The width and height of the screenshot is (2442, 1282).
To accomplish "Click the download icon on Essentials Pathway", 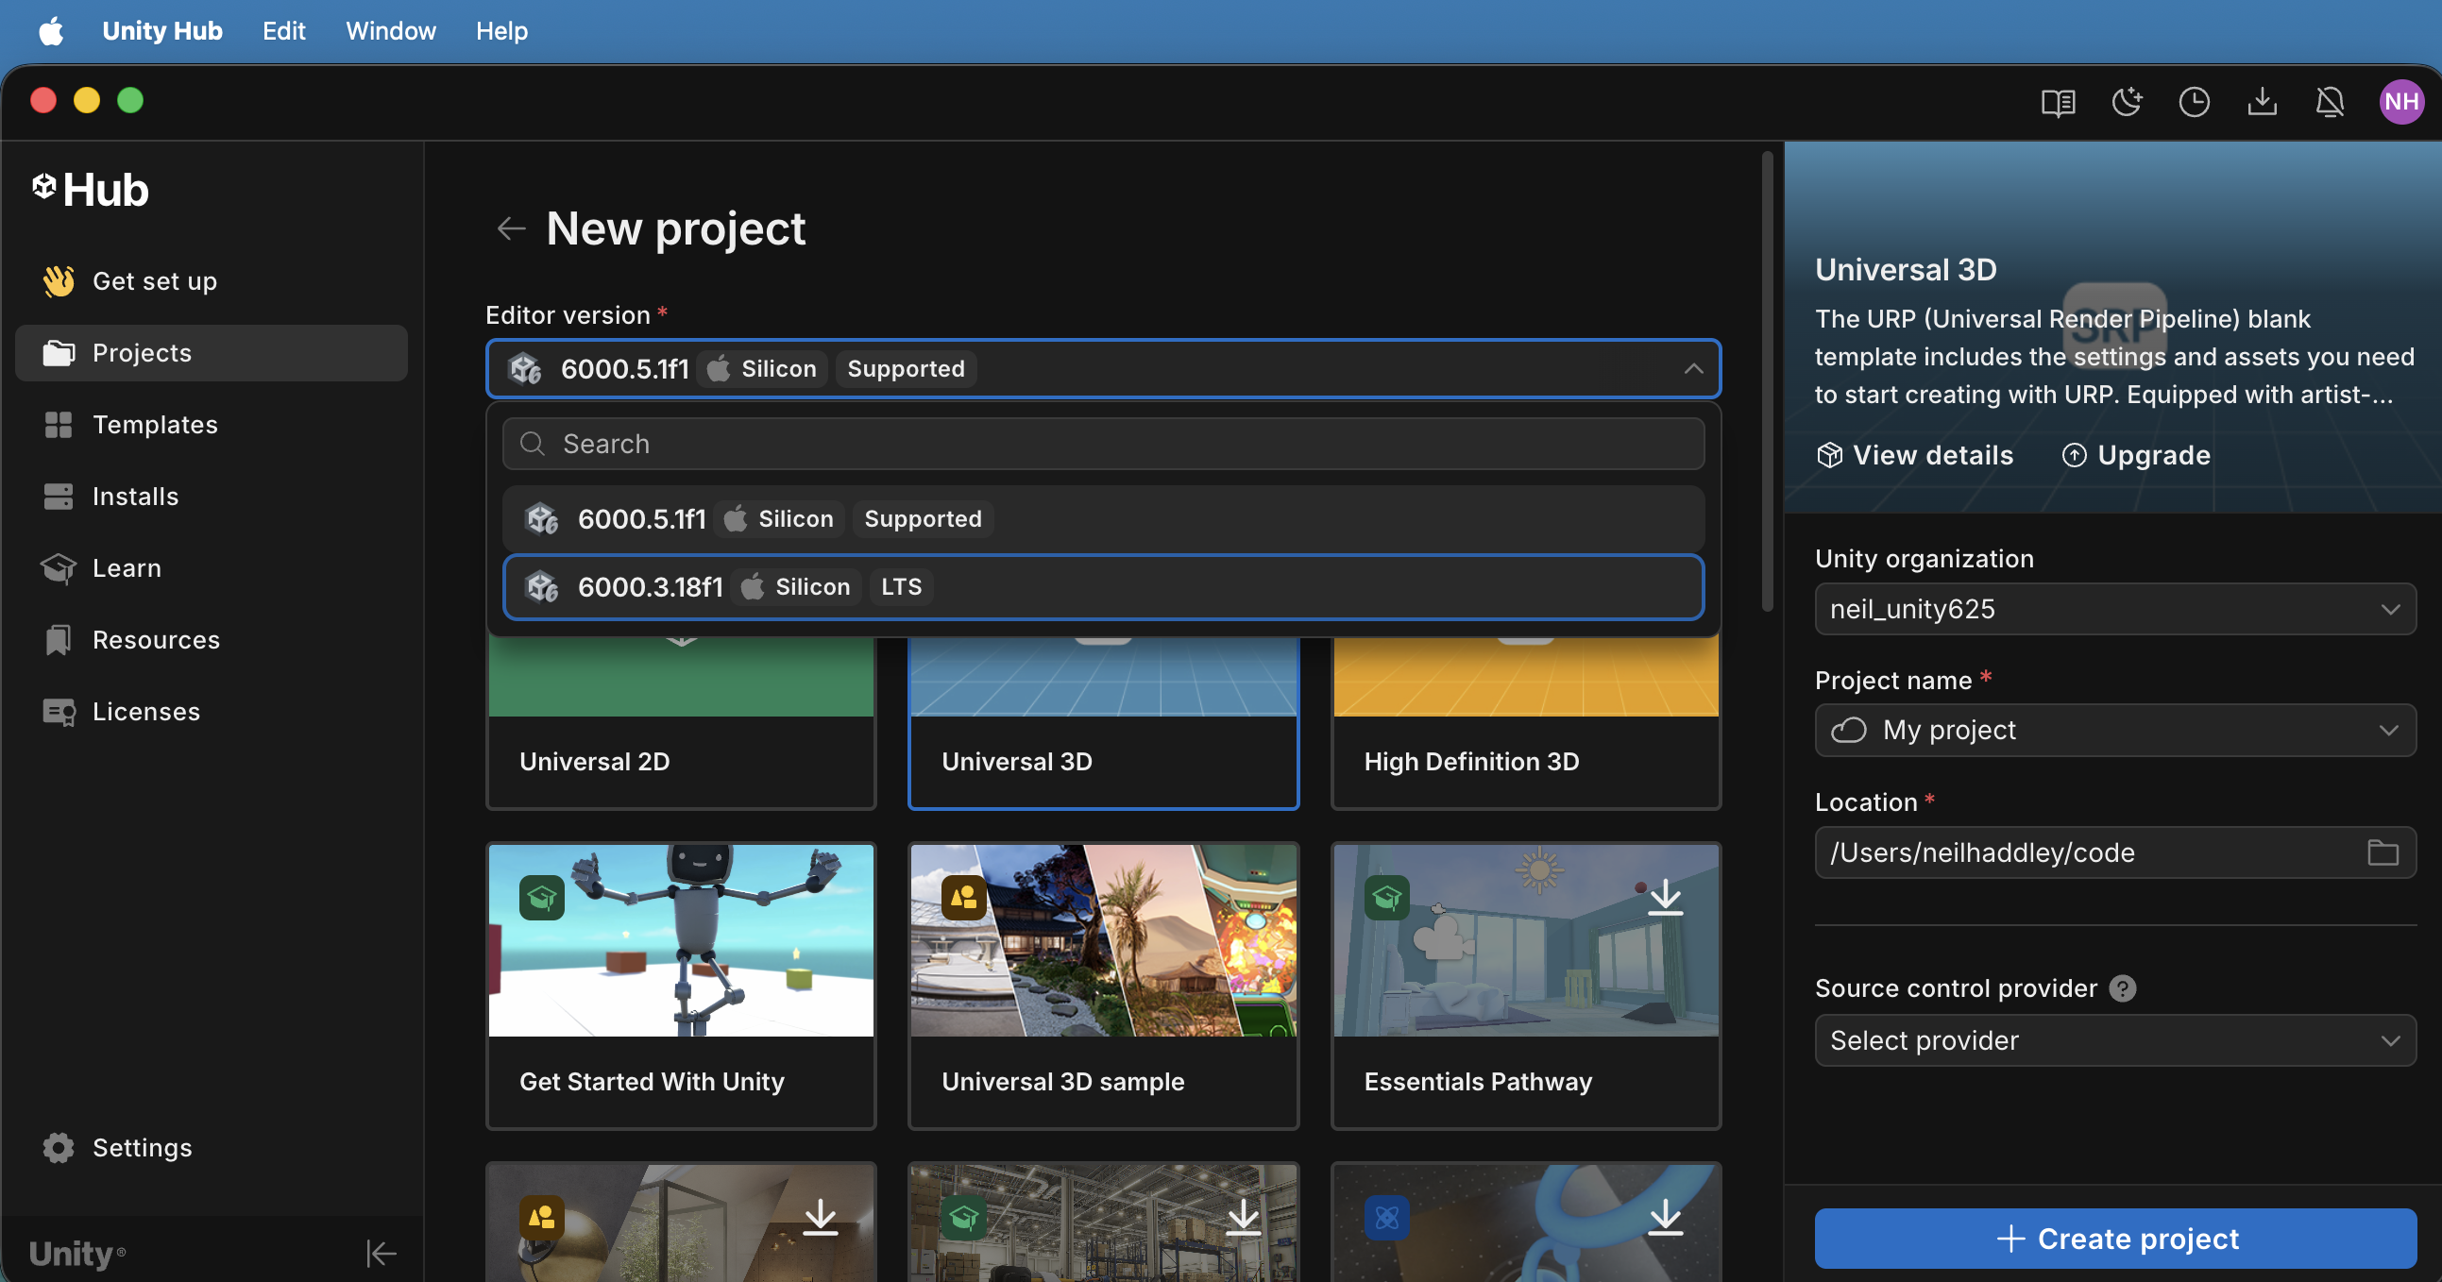I will pos(1666,896).
